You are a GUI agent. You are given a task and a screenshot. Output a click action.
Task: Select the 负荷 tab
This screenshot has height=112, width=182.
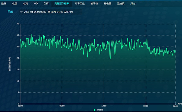tap(46, 3)
